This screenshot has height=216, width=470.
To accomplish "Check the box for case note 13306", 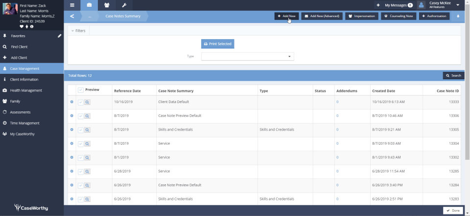I will coord(81,116).
